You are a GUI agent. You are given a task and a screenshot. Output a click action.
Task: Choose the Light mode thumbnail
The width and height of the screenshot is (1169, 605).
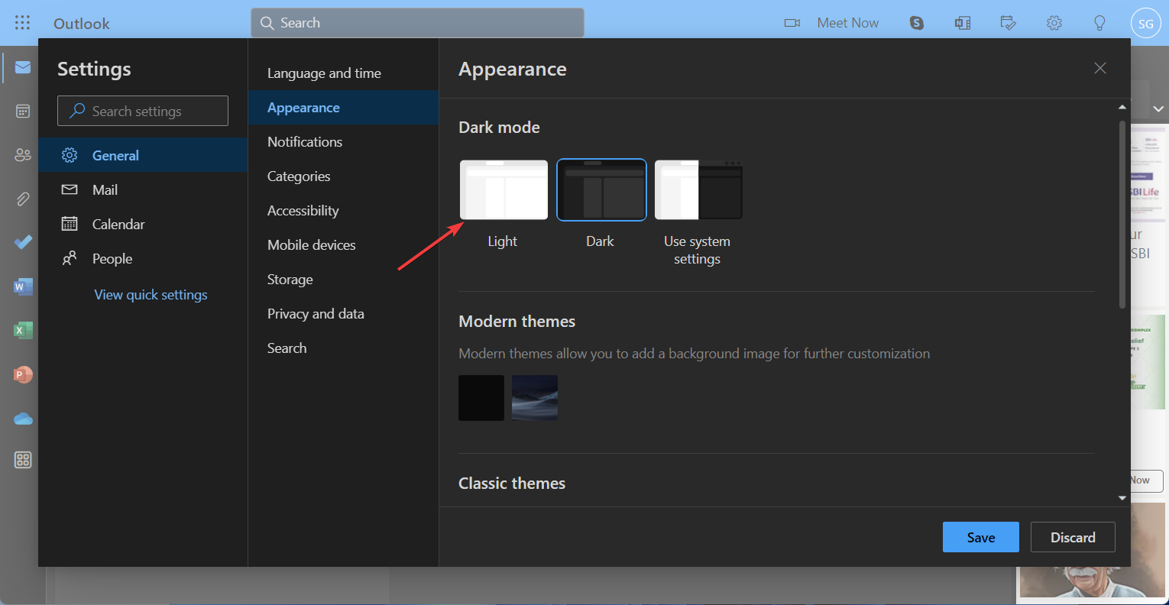click(504, 189)
